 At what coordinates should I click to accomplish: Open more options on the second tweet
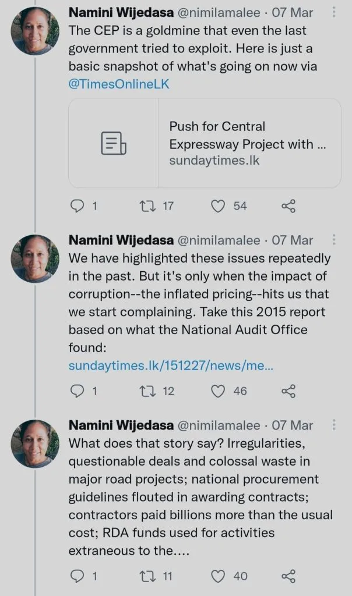(333, 239)
